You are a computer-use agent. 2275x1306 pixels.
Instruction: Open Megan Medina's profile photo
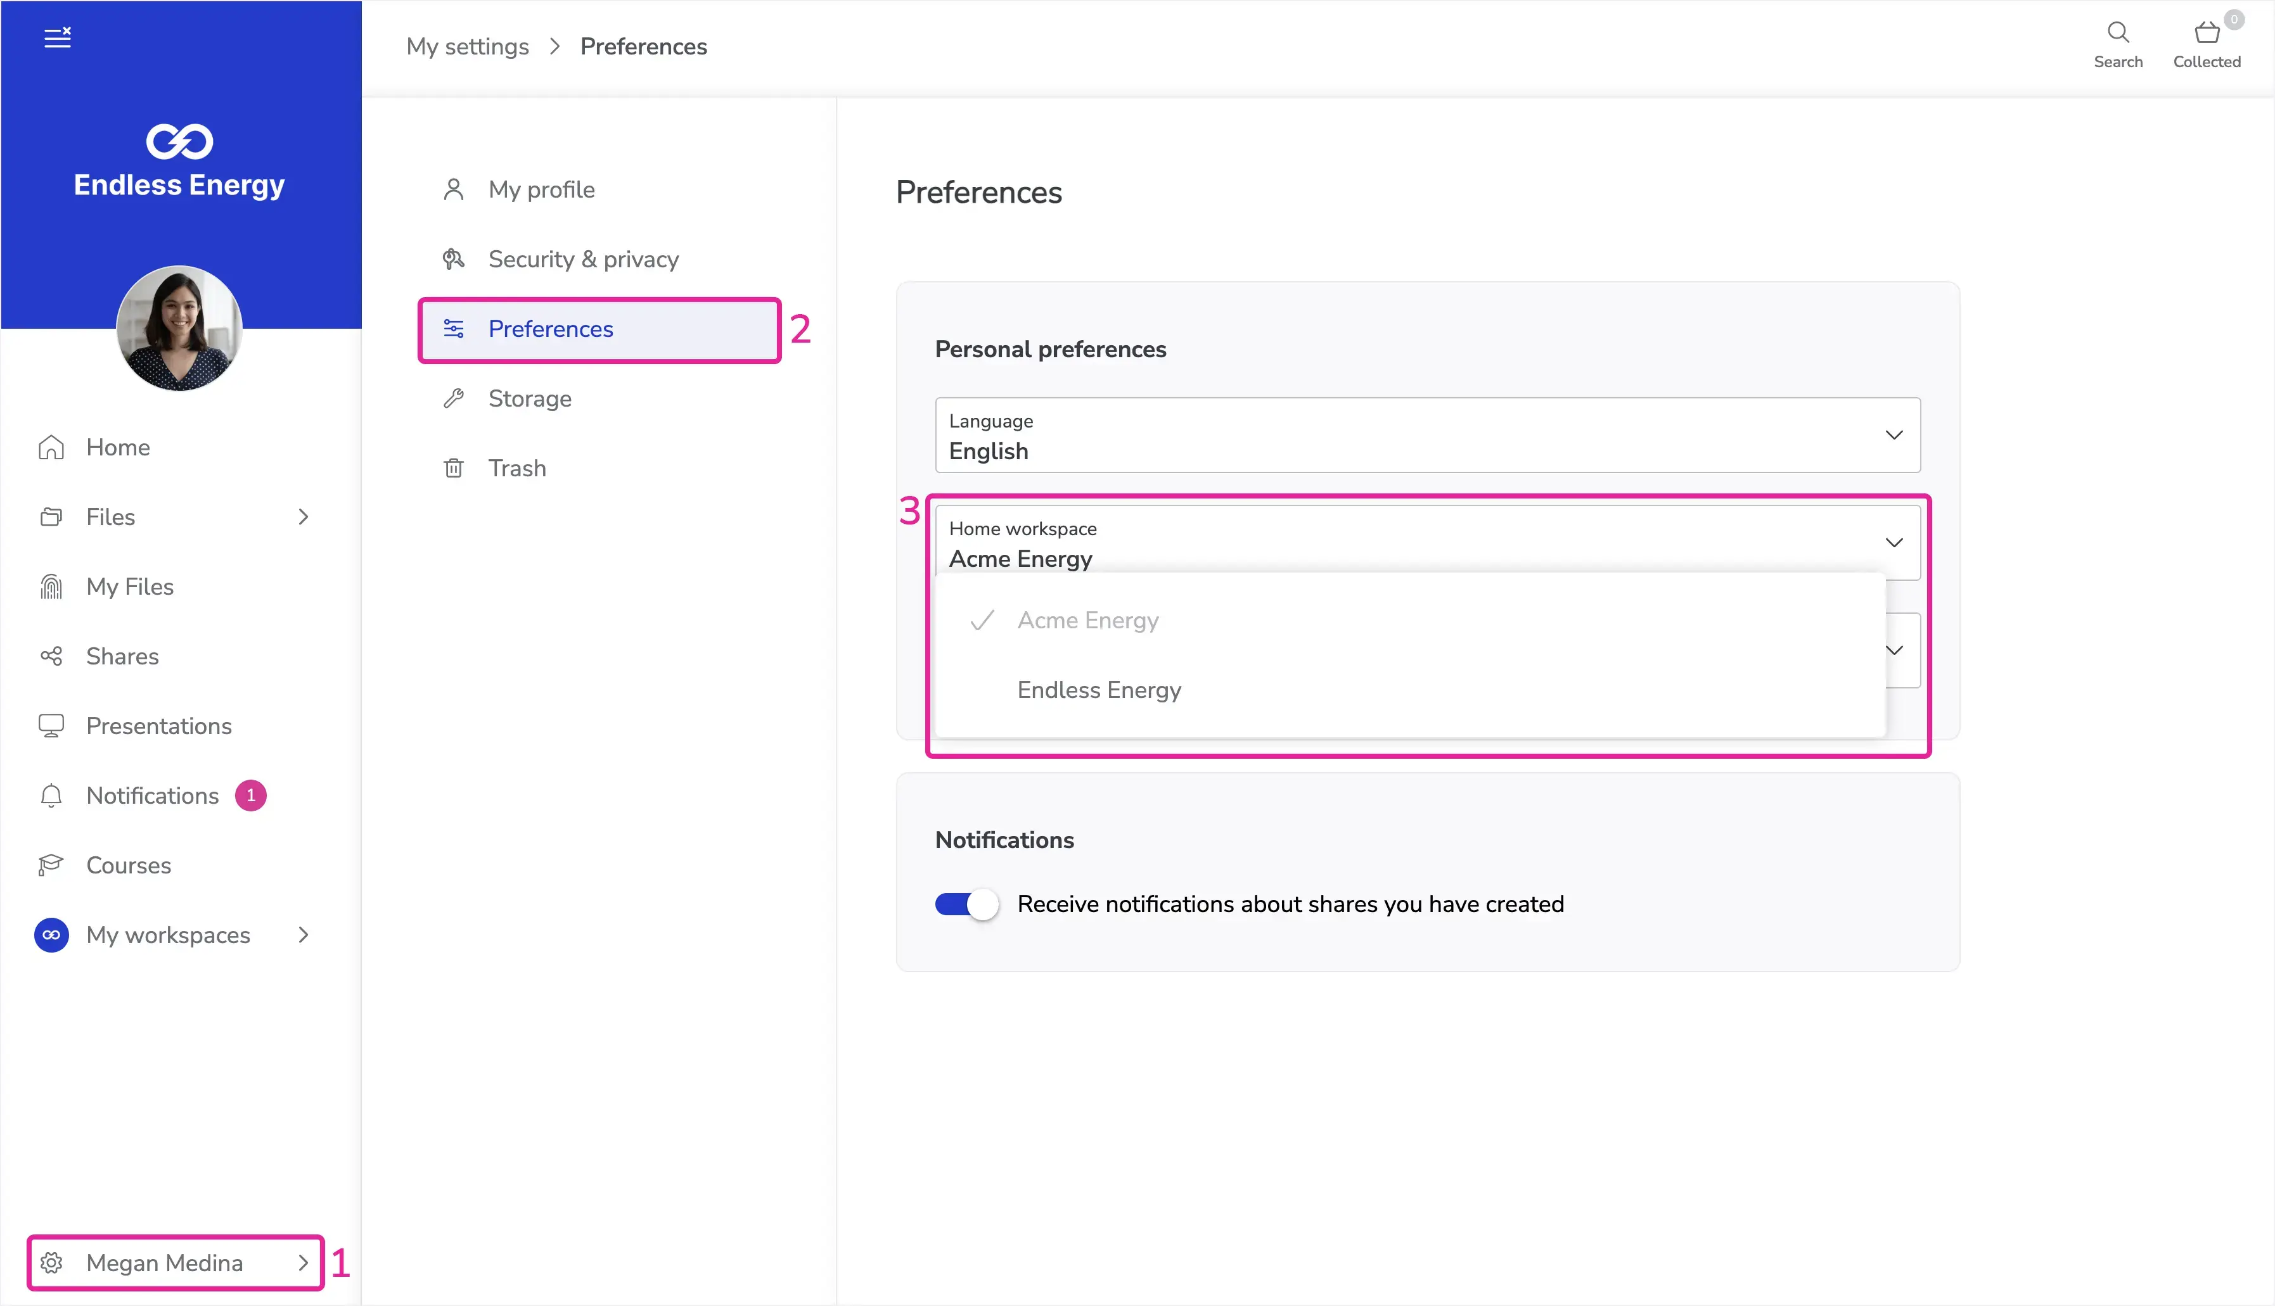179,327
